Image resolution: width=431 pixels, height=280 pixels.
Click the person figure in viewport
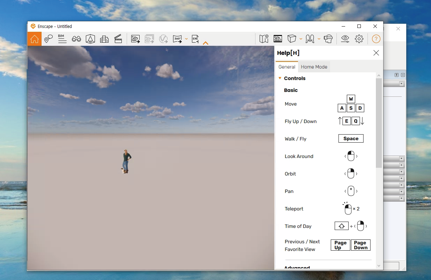(126, 161)
